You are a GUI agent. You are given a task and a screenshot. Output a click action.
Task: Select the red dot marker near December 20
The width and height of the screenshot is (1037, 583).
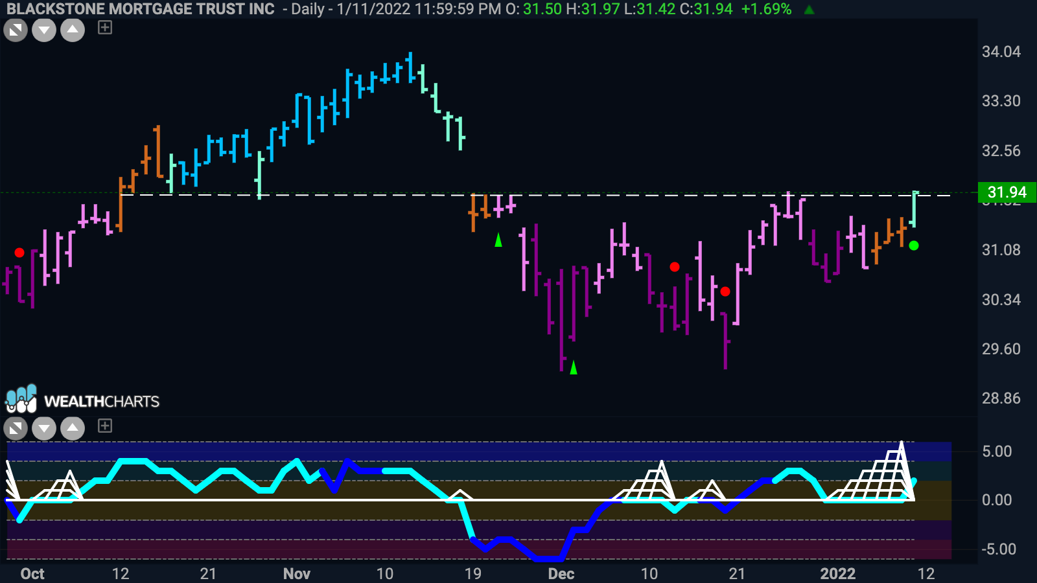pos(725,291)
